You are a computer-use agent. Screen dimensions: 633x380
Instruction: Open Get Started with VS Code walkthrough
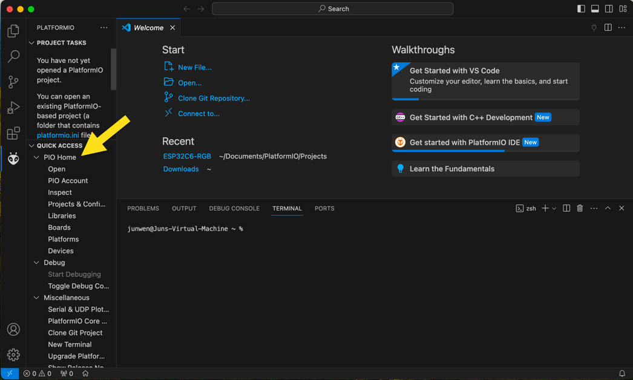pyautogui.click(x=486, y=80)
